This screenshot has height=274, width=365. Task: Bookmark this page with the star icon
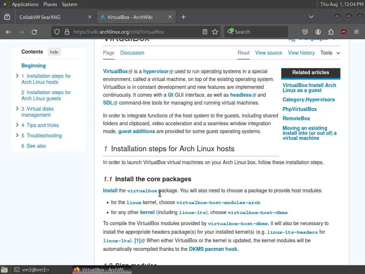[215, 32]
